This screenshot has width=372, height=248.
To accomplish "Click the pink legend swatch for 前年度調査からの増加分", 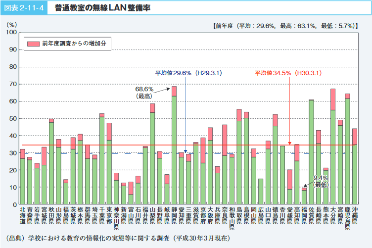I will pos(33,44).
